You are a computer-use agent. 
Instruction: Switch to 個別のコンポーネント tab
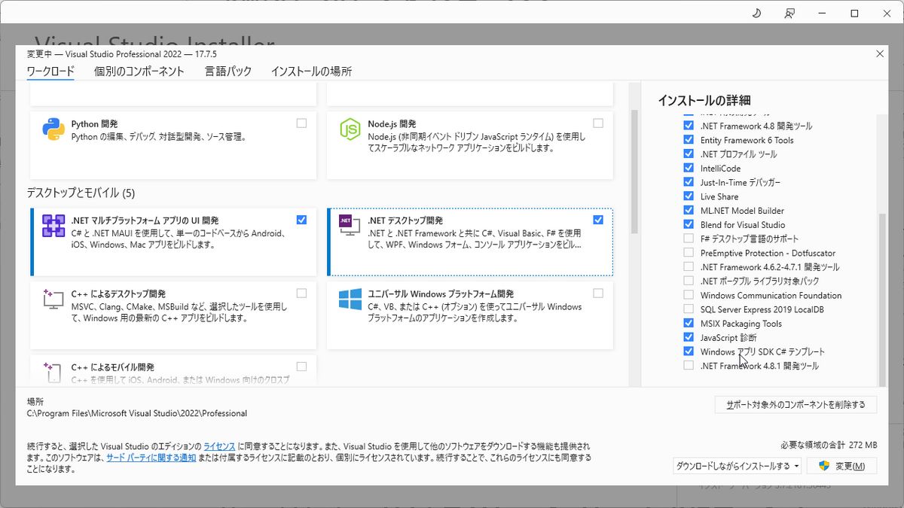pyautogui.click(x=139, y=71)
